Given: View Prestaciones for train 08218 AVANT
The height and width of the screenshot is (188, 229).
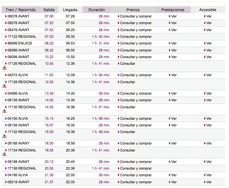Looking at the screenshot, I should 173,182.
